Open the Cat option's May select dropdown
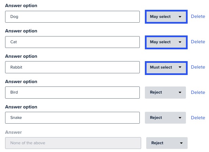Screen dimensions: 209x152 click(166, 42)
